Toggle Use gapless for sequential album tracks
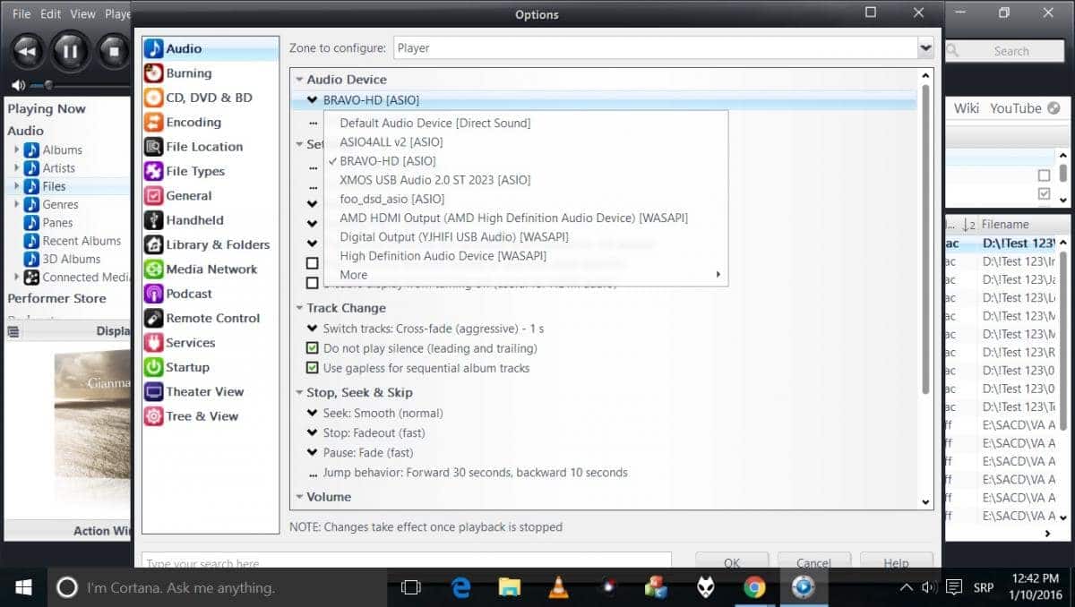The height and width of the screenshot is (607, 1075). coord(313,368)
